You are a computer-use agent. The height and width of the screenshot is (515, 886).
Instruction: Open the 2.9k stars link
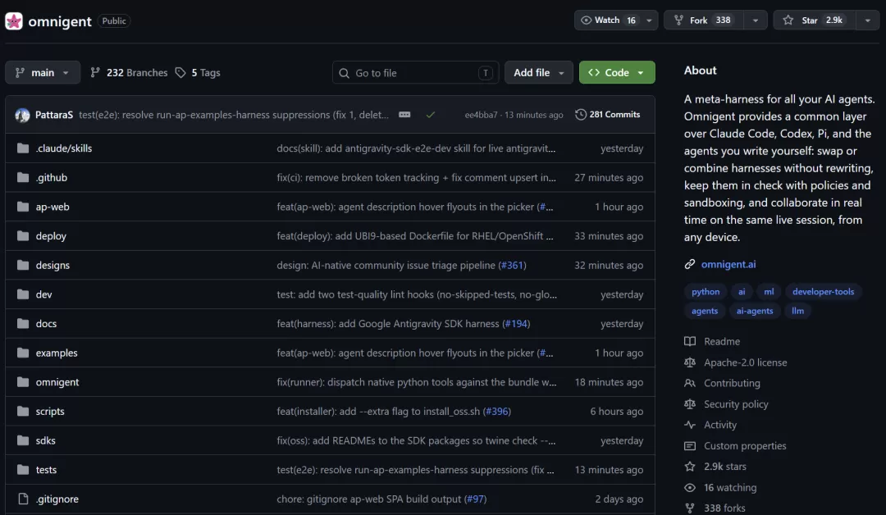point(725,467)
